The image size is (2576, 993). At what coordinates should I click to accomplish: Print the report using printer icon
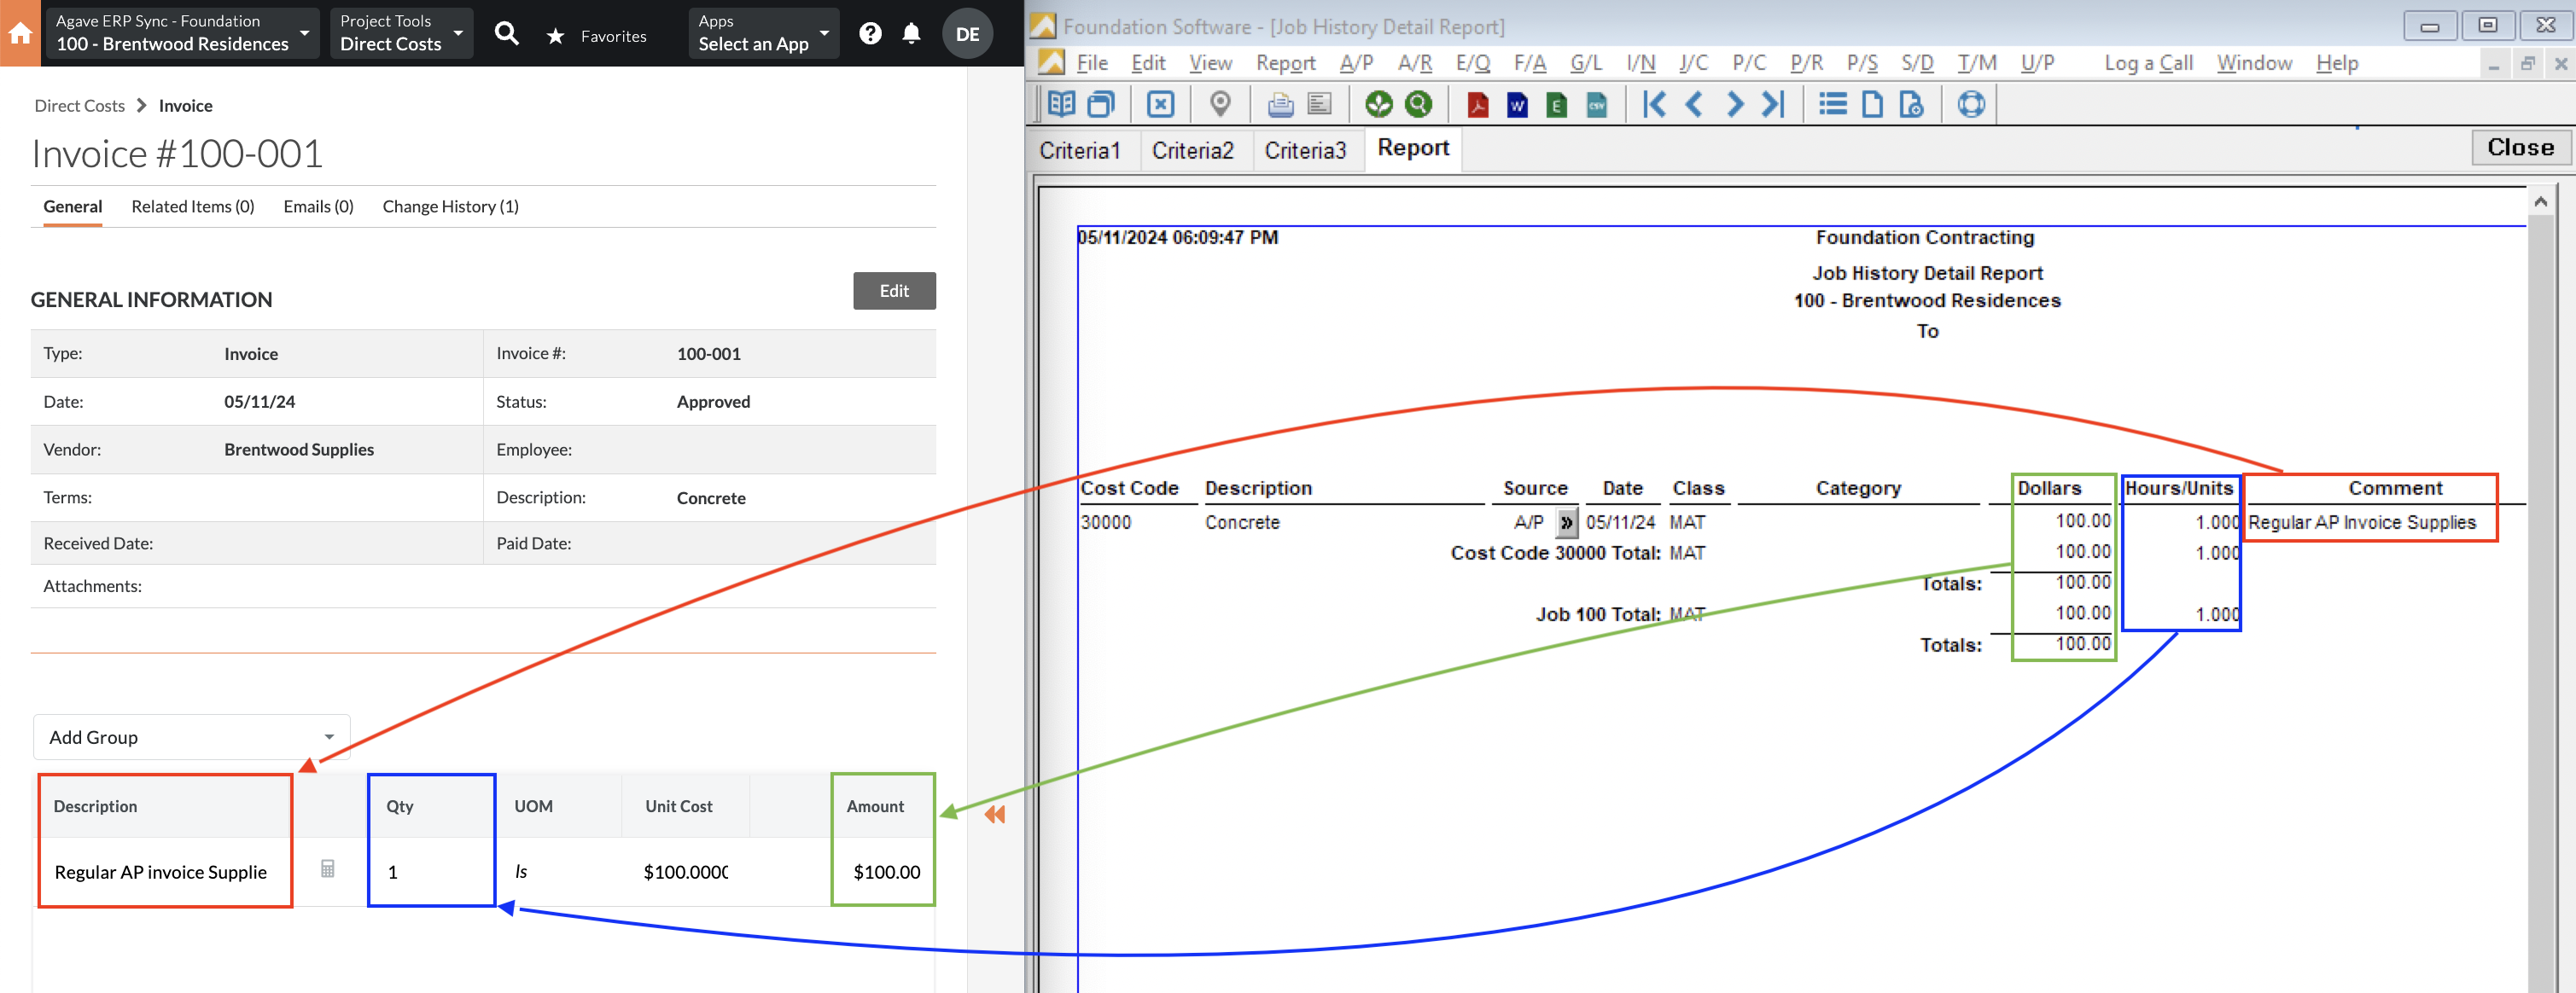(x=1280, y=104)
